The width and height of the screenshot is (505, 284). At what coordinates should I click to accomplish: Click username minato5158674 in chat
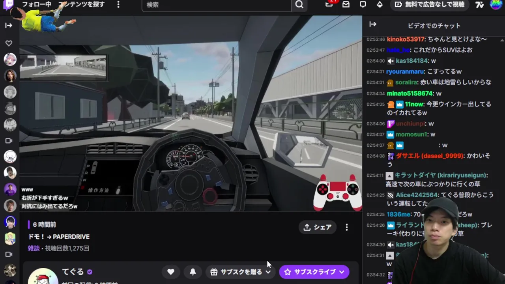pos(410,93)
